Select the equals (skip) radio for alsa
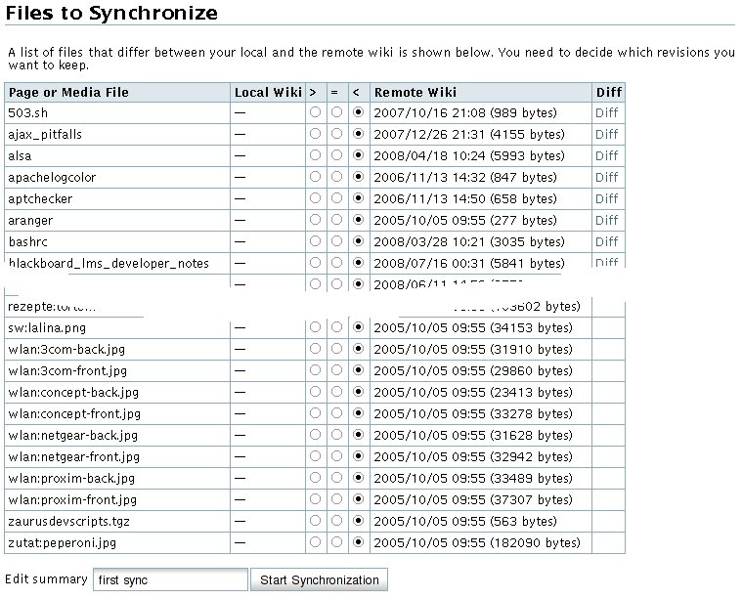 coord(336,155)
